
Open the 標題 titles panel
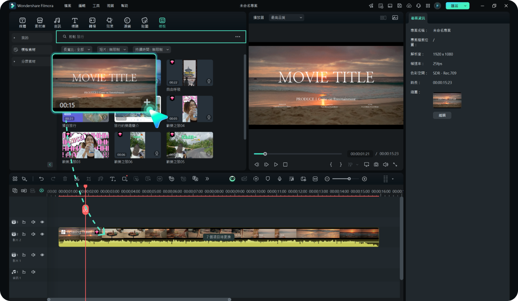point(75,22)
